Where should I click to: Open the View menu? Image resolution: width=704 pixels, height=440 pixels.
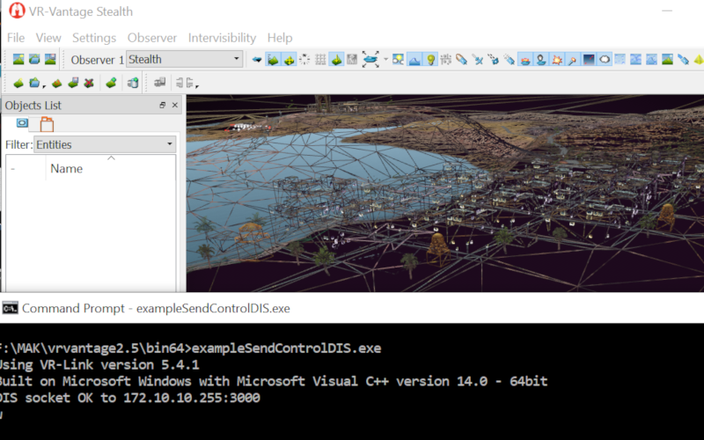coord(48,38)
